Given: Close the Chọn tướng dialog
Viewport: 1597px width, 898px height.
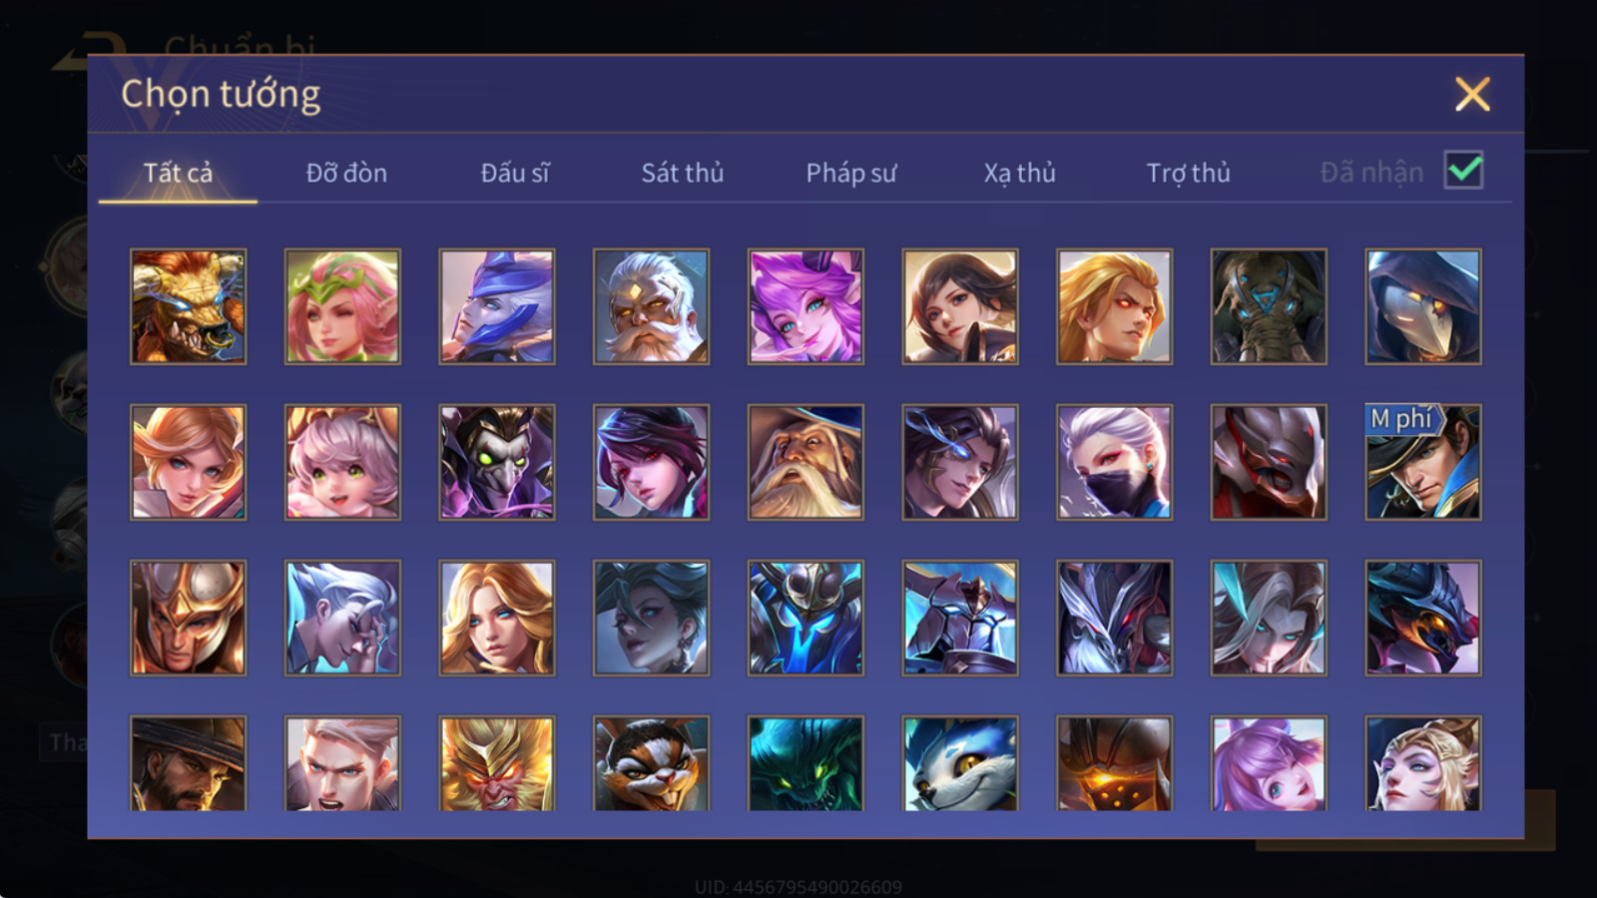Looking at the screenshot, I should [x=1472, y=95].
